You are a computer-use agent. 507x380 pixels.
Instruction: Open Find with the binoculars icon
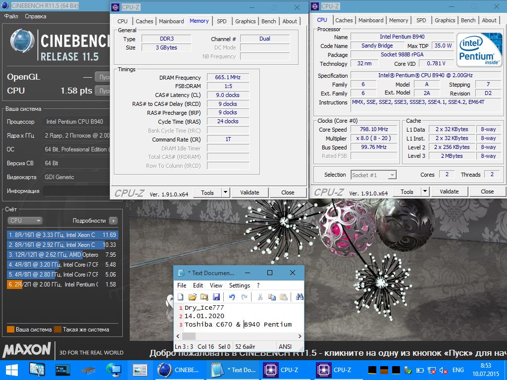[x=300, y=297]
